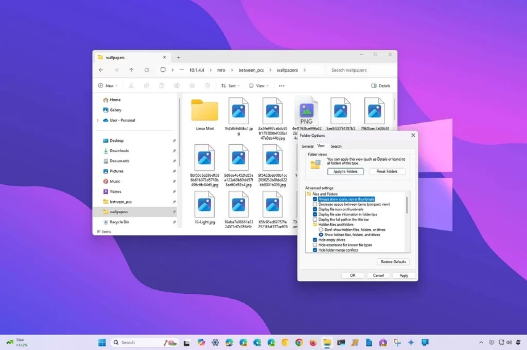
Task: Click the Up one level arrow
Action: coord(131,70)
